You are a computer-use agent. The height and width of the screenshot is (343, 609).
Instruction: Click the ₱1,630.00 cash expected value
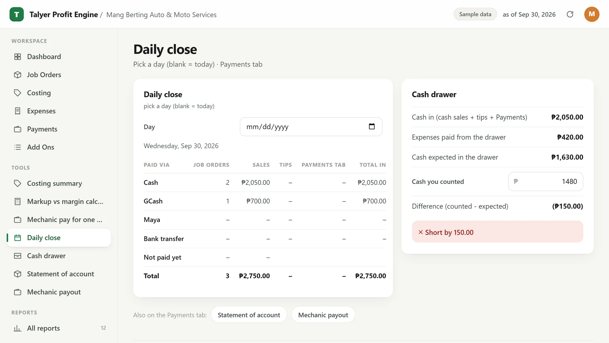pos(567,157)
